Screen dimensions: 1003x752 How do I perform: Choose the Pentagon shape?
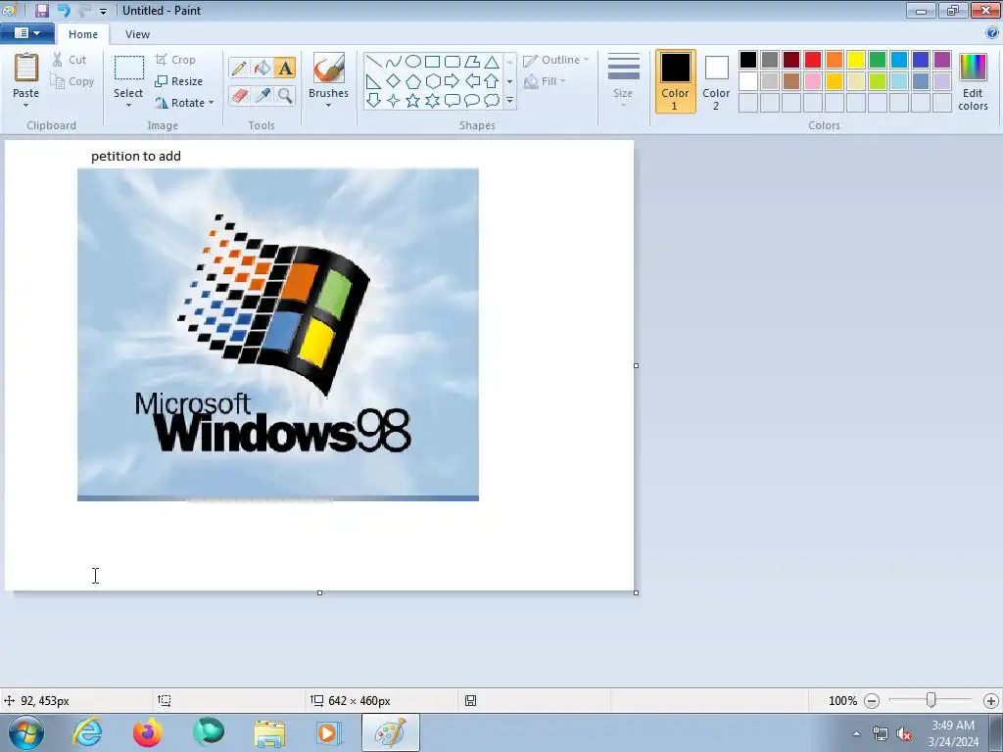click(413, 81)
